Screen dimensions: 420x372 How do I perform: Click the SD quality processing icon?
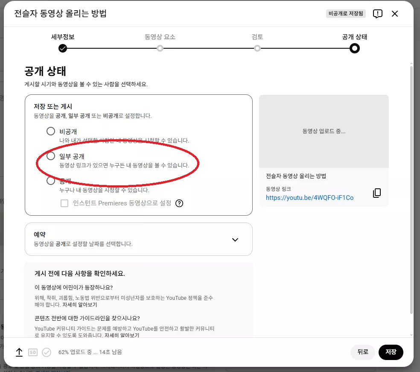pos(33,352)
